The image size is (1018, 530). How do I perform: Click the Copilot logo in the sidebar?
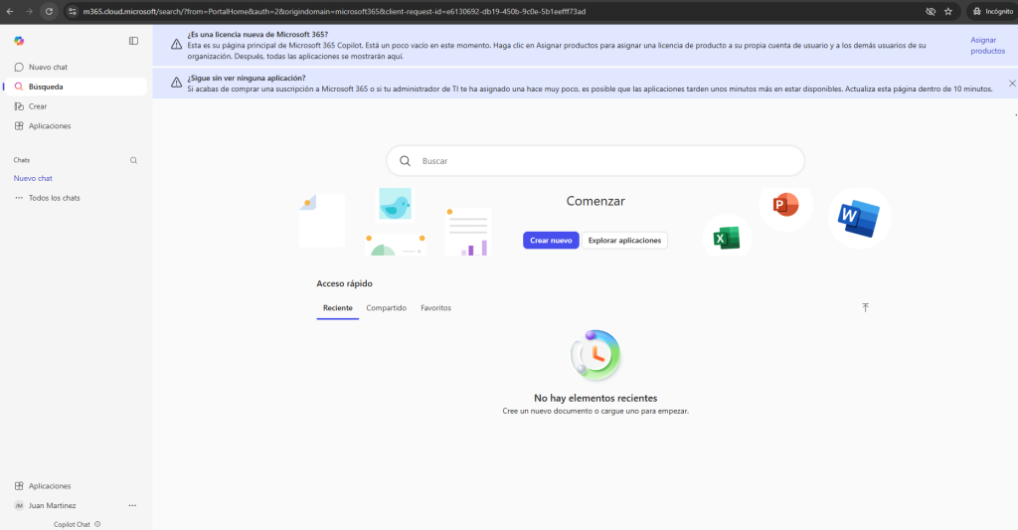(19, 41)
